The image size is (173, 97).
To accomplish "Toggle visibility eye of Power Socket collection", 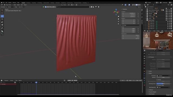I will tap(169, 20).
